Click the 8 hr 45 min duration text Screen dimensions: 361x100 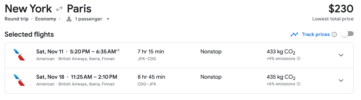coord(151,77)
